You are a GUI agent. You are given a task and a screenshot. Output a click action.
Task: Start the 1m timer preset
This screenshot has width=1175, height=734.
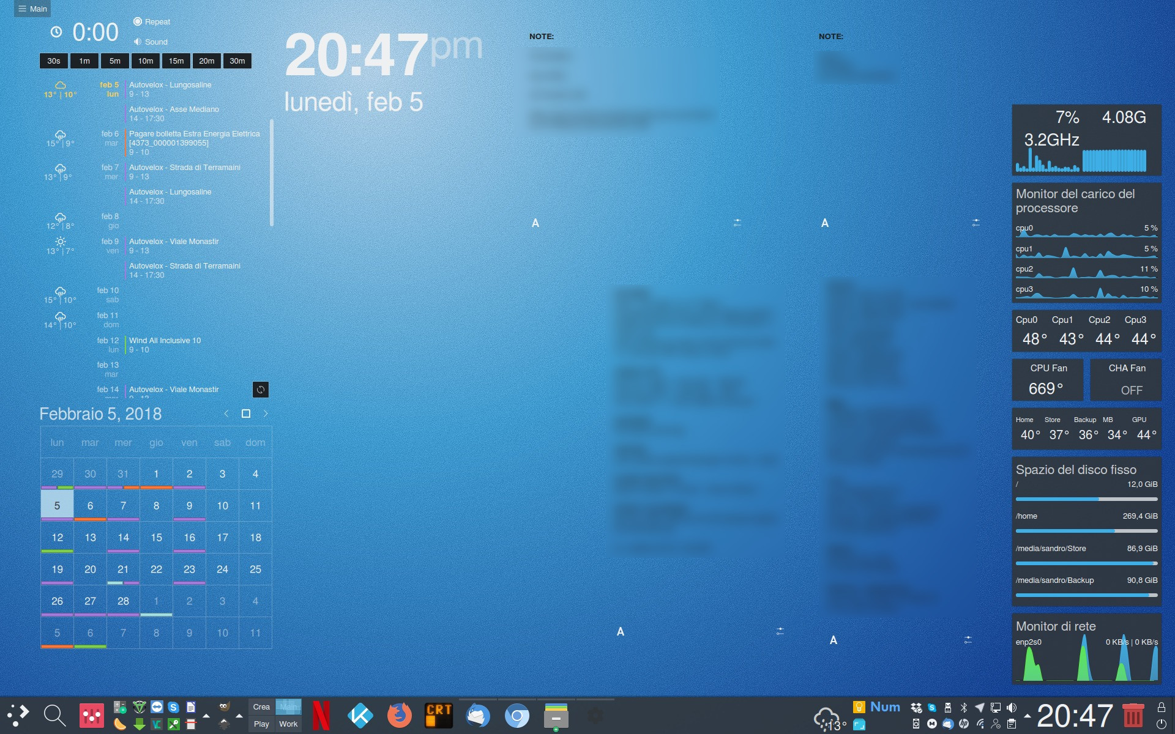pos(84,61)
